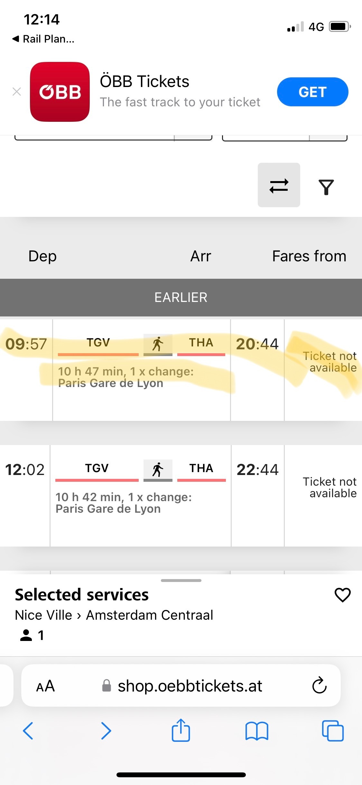Screen dimensions: 362x785
Task: Open Safari share sheet
Action: point(181,730)
